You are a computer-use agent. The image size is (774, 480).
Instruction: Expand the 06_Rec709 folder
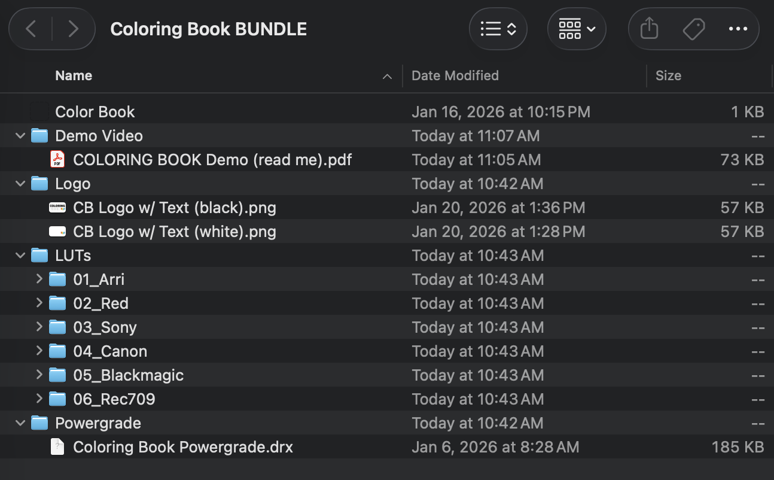click(x=38, y=399)
